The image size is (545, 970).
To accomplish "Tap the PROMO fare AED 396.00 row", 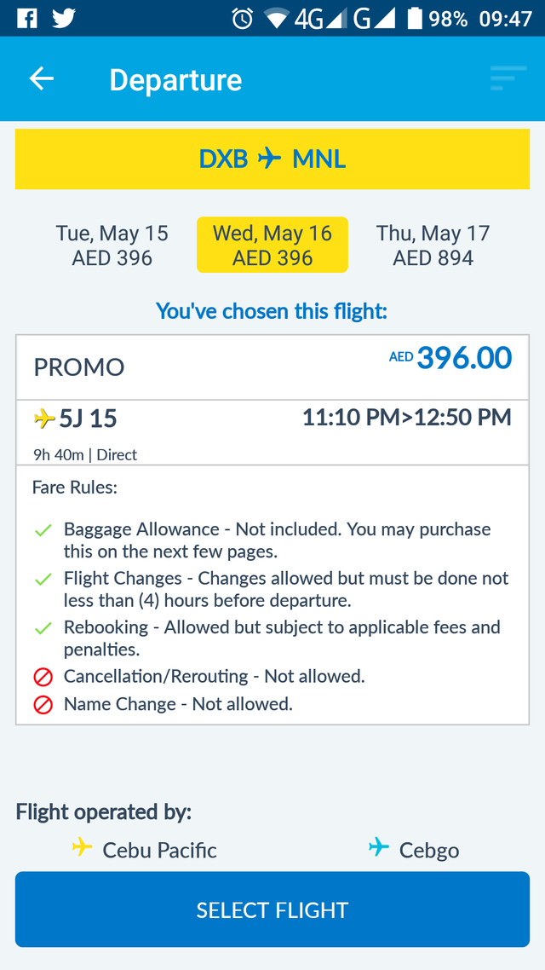I will 272,367.
